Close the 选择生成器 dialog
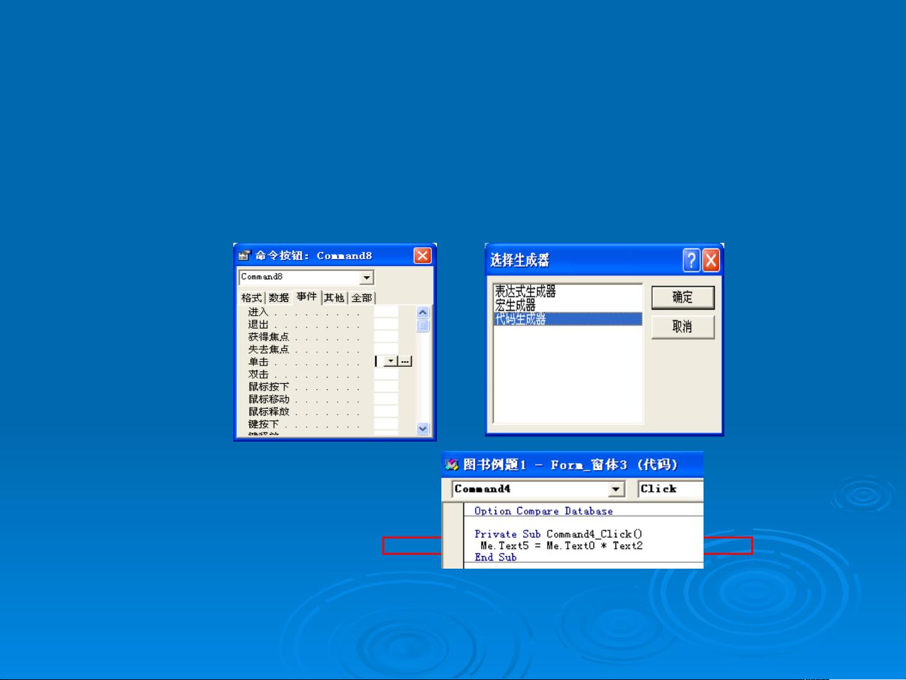The image size is (906, 680). [711, 260]
